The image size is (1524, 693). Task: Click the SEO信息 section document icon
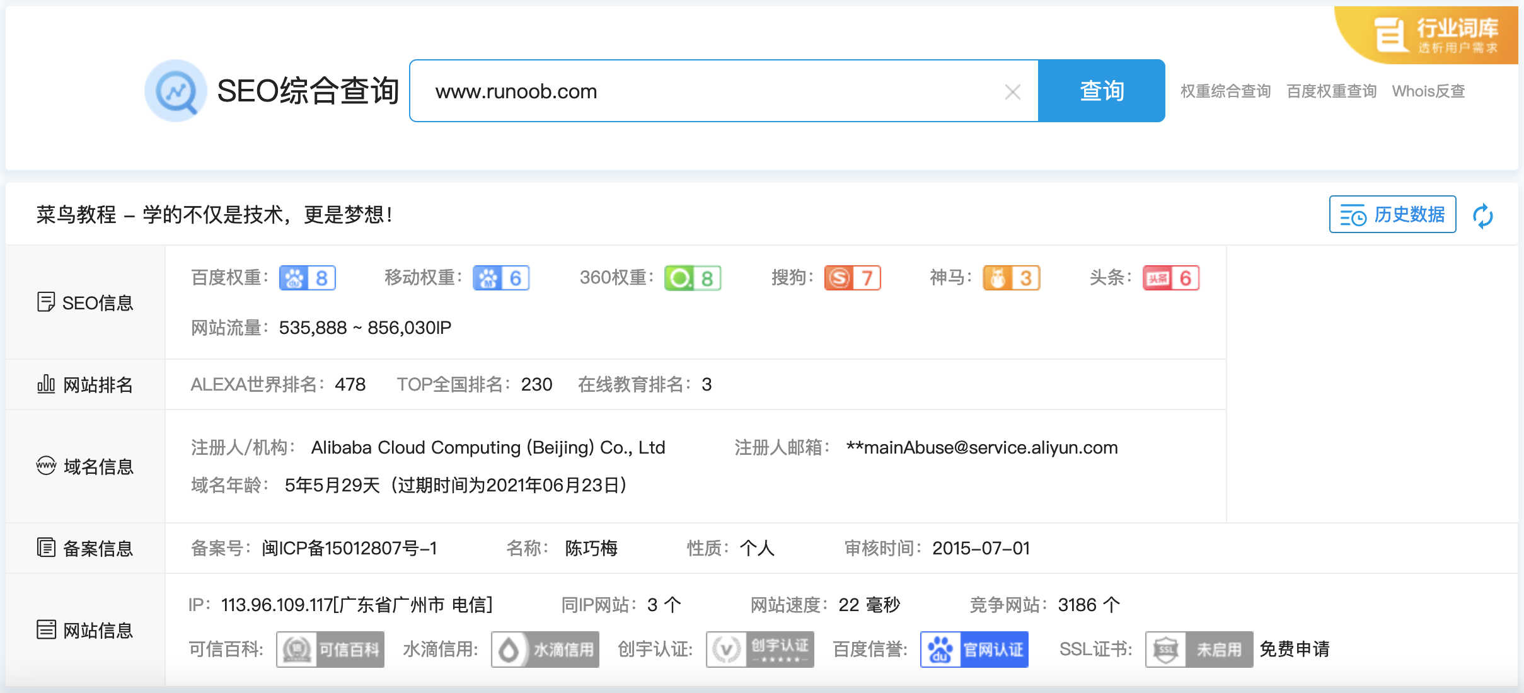click(x=45, y=302)
